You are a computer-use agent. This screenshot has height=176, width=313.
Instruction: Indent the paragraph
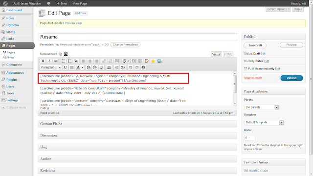tap(123, 67)
